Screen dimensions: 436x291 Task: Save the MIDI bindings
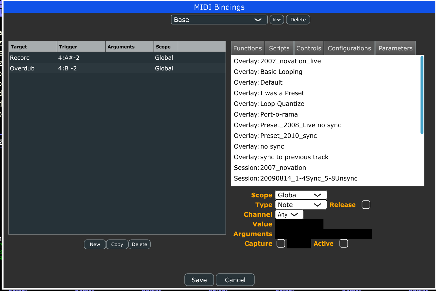[x=199, y=280]
